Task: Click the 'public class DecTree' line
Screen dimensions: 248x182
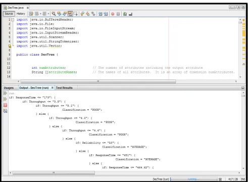Action: [37, 55]
